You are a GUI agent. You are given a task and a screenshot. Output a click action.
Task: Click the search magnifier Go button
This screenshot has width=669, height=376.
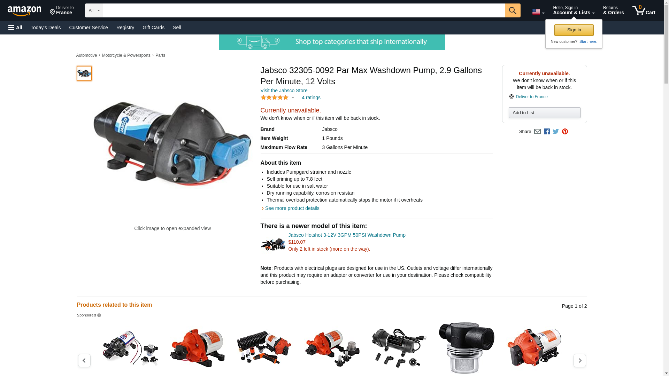512,10
